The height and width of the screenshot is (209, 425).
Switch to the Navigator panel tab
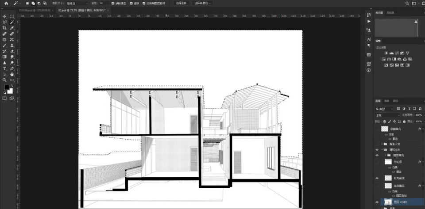pos(390,13)
